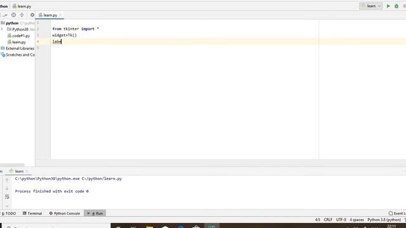Click the code line 'widget=Tk()'
The height and width of the screenshot is (228, 406).
point(64,35)
